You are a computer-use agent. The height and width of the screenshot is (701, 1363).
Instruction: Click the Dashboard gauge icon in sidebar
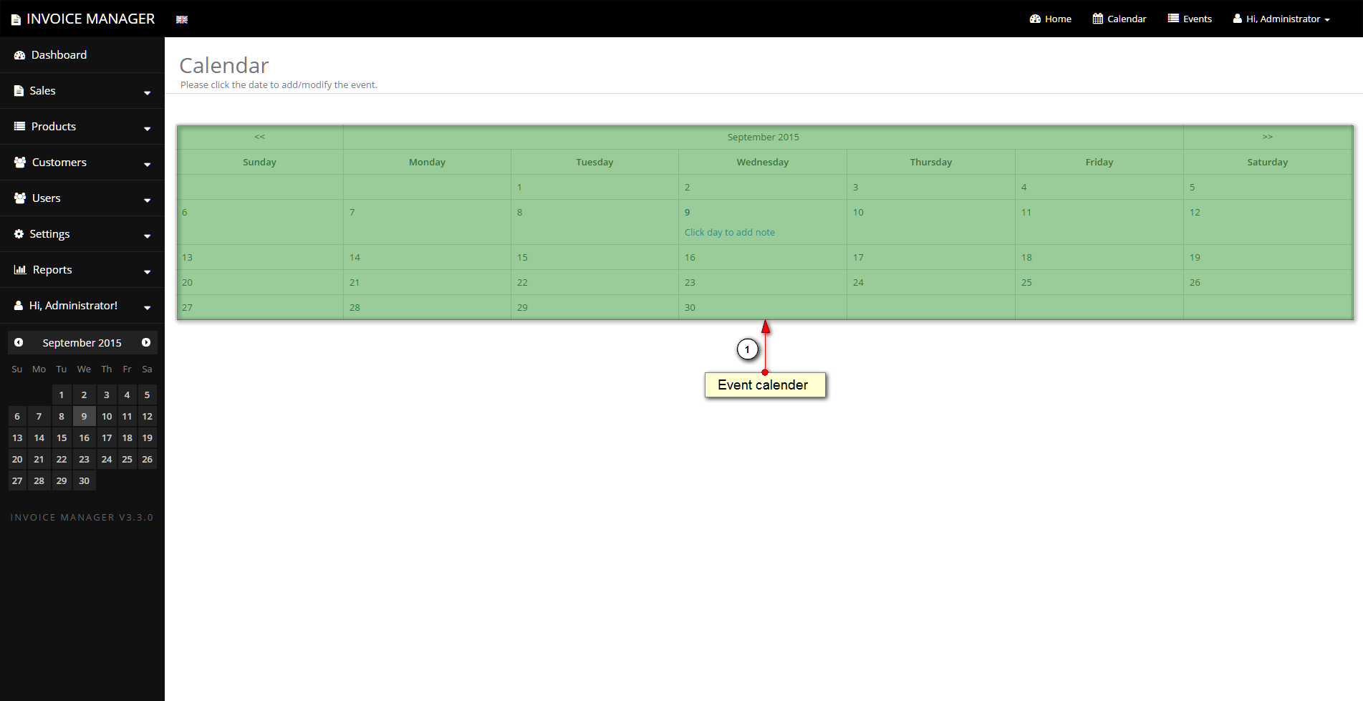coord(19,55)
